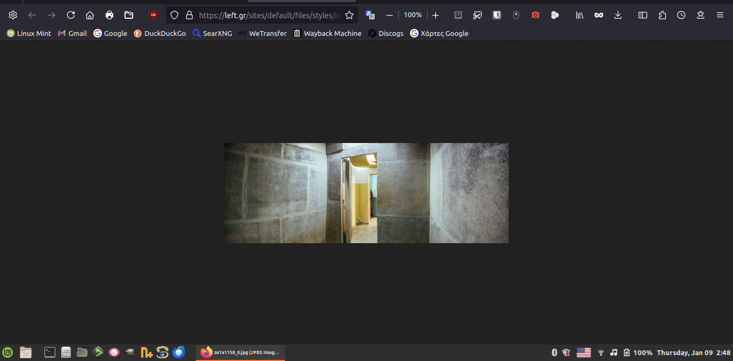Go forward to next page
This screenshot has width=733, height=361.
point(52,15)
